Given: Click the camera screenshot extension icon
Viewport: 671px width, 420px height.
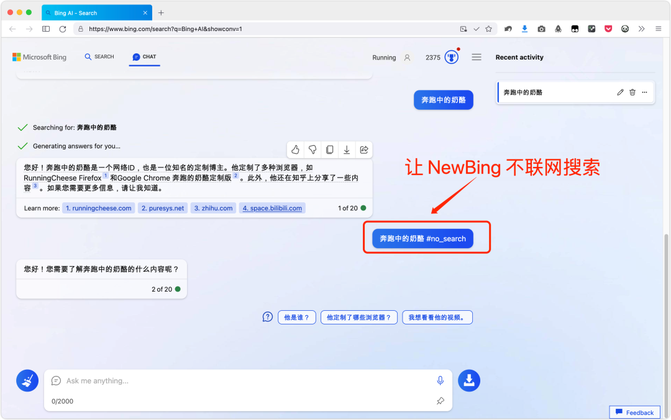Looking at the screenshot, I should click(541, 29).
